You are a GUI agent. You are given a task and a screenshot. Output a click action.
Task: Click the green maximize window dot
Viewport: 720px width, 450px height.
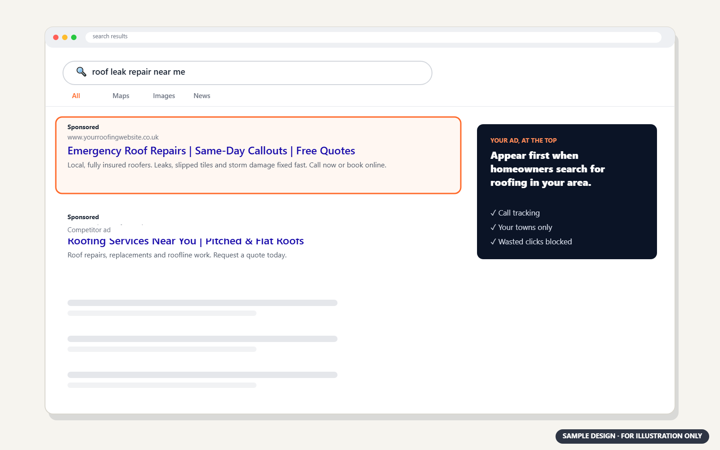pyautogui.click(x=74, y=37)
